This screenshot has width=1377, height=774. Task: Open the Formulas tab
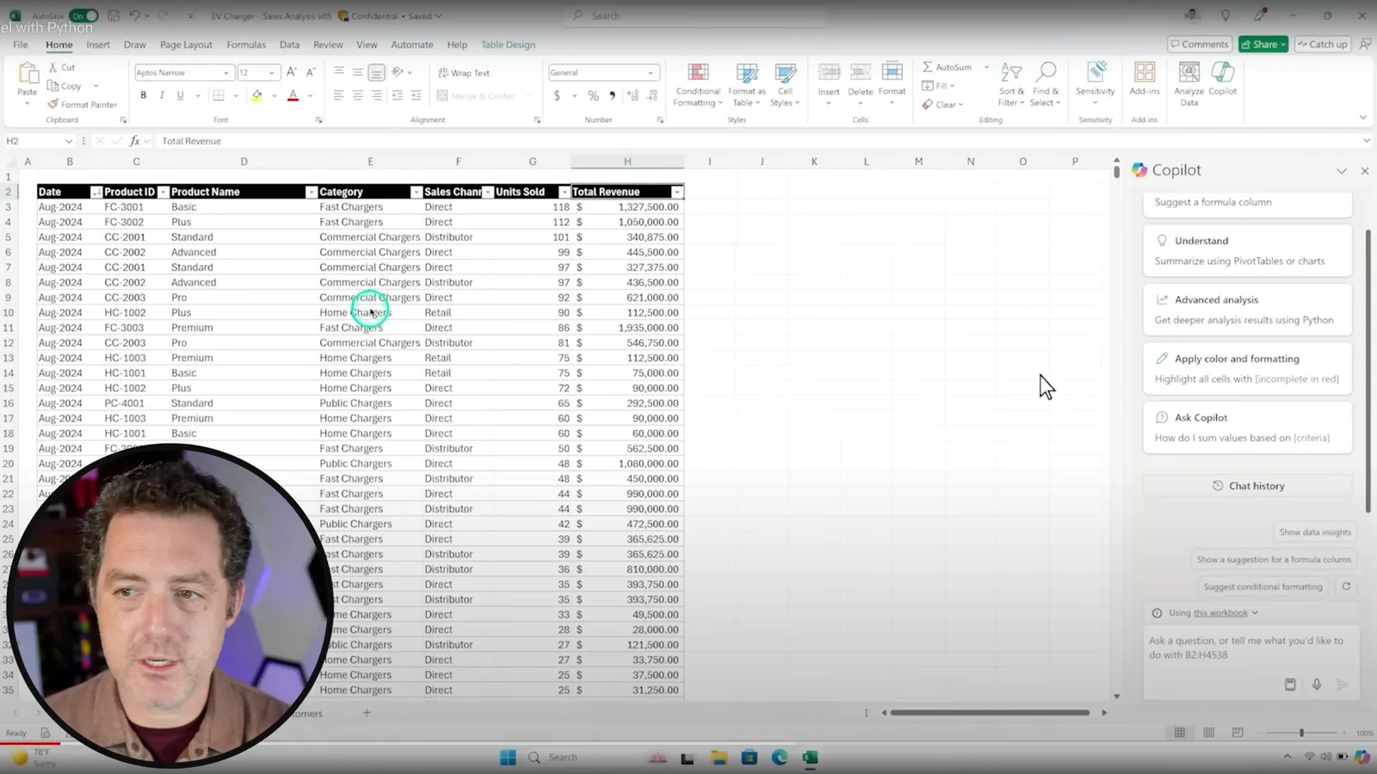click(246, 45)
